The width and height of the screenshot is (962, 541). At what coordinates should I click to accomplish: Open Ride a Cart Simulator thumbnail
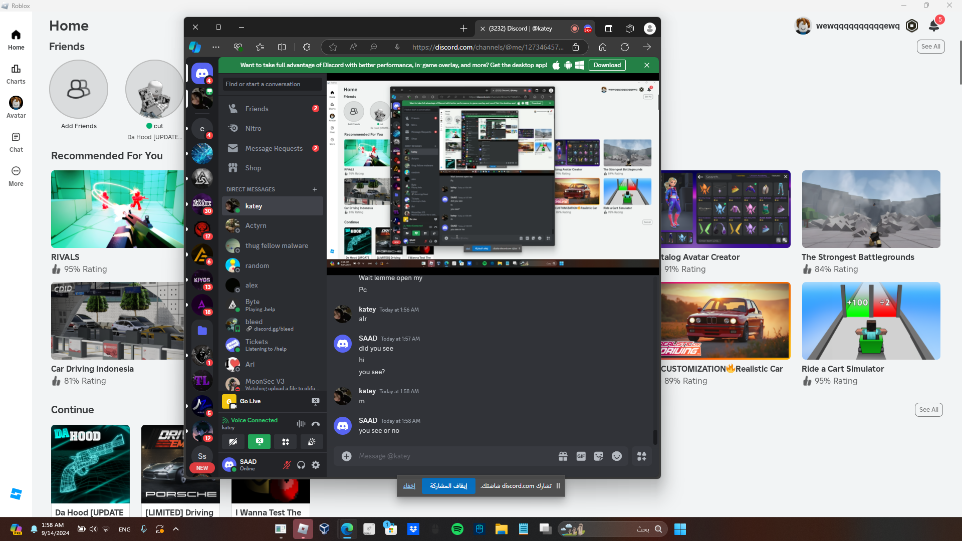(871, 321)
